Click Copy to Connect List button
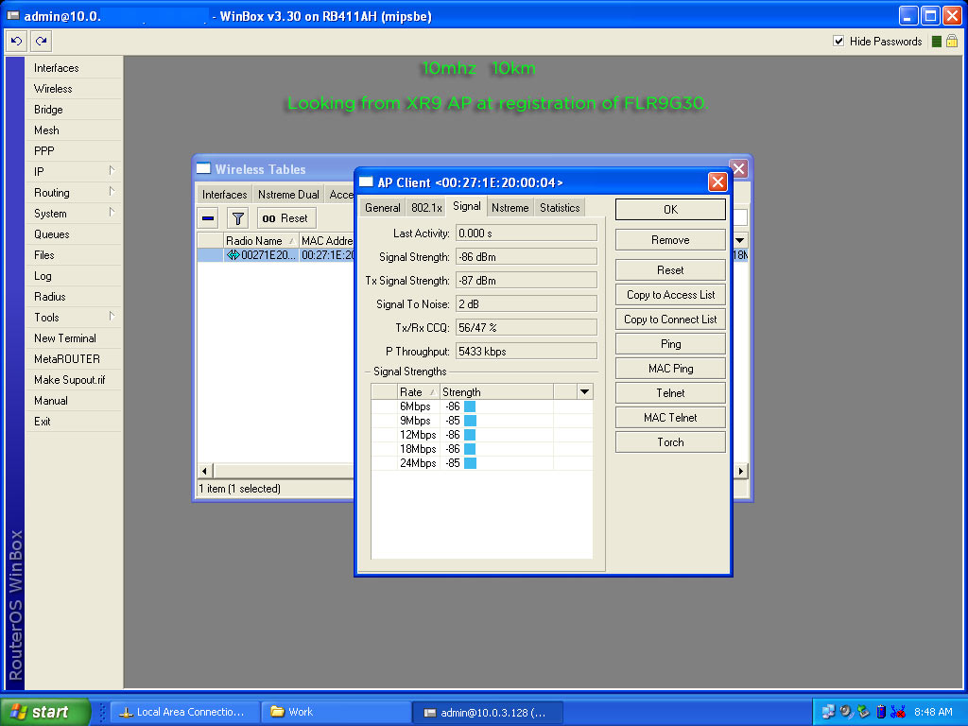Viewport: 968px width, 726px height. click(x=670, y=320)
